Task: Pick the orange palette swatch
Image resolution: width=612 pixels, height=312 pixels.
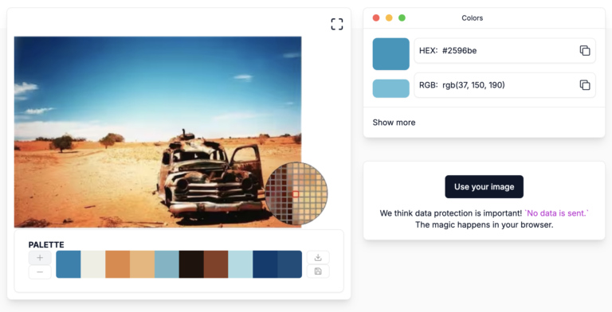Action: tap(117, 264)
